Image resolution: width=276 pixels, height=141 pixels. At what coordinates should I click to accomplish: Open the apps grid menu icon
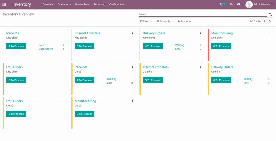(4, 4)
